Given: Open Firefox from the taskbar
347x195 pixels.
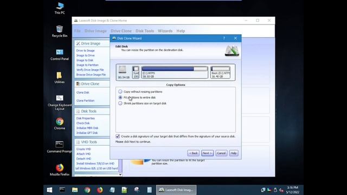Looking at the screenshot, I should (x=100, y=190).
